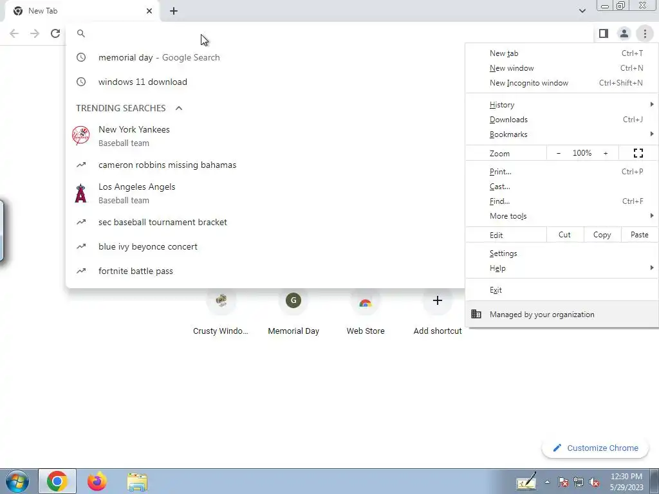
Task: Select cameron robbins missing bahamas suggestion
Action: pos(265,165)
